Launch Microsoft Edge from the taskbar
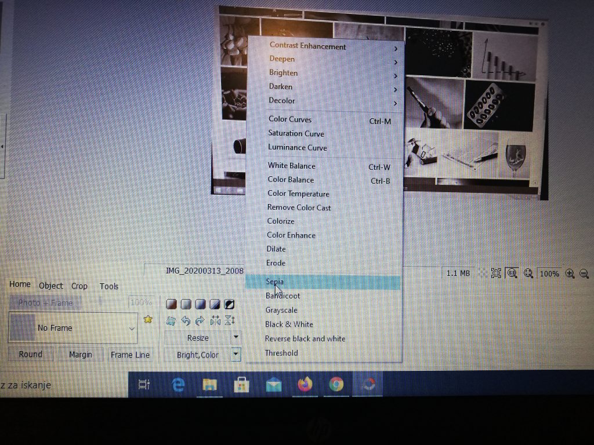This screenshot has height=445, width=594. tap(178, 385)
